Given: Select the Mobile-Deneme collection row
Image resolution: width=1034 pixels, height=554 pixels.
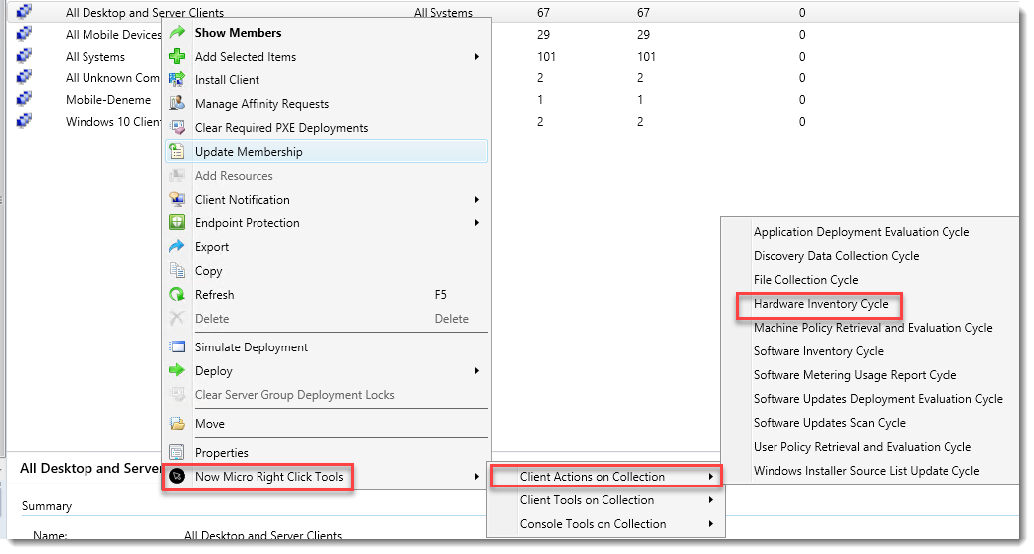Looking at the screenshot, I should [x=108, y=100].
